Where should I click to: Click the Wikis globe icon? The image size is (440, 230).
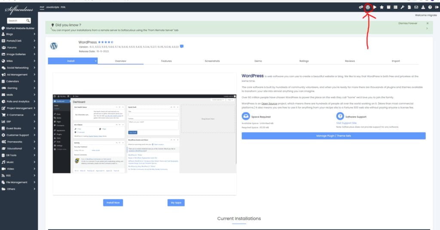3,61
